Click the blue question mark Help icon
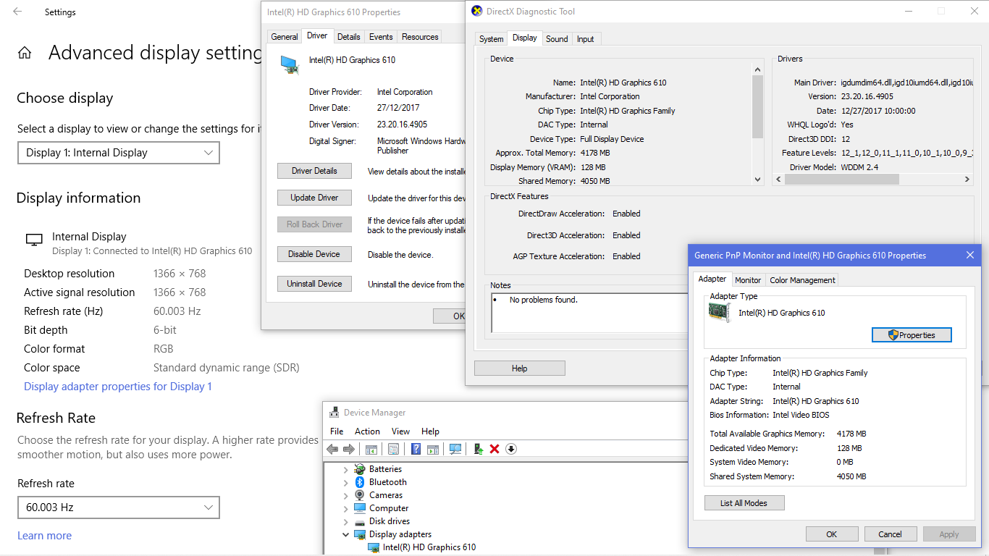The width and height of the screenshot is (989, 556). [416, 449]
